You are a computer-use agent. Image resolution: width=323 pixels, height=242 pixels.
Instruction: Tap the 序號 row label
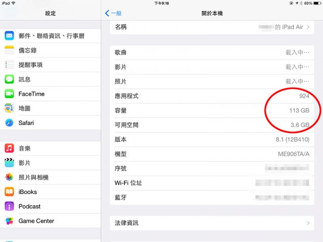[121, 169]
